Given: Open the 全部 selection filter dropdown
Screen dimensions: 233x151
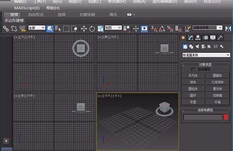Looking at the screenshot, I should [37, 28].
